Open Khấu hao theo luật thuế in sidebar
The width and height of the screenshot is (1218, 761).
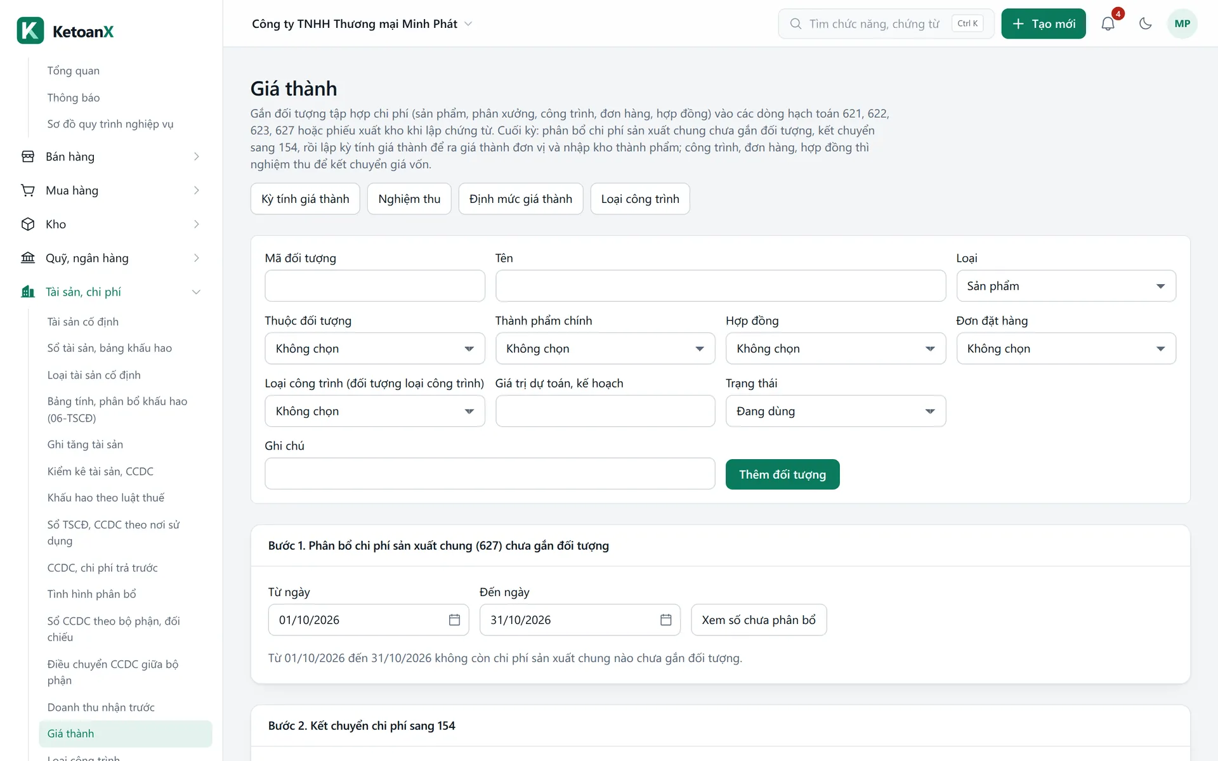coord(106,498)
